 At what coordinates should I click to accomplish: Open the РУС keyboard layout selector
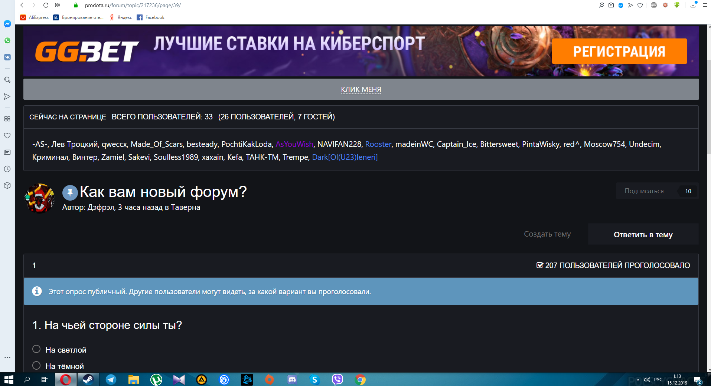click(x=658, y=379)
